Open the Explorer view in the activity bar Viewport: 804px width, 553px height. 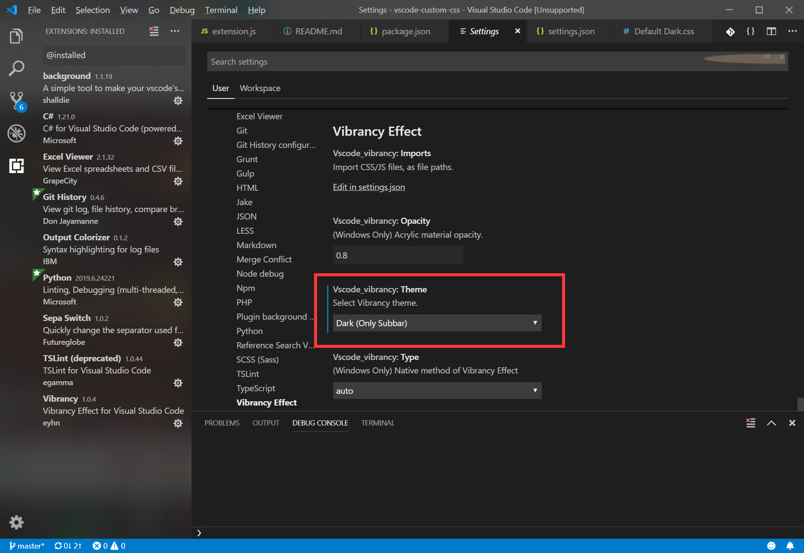tap(16, 36)
